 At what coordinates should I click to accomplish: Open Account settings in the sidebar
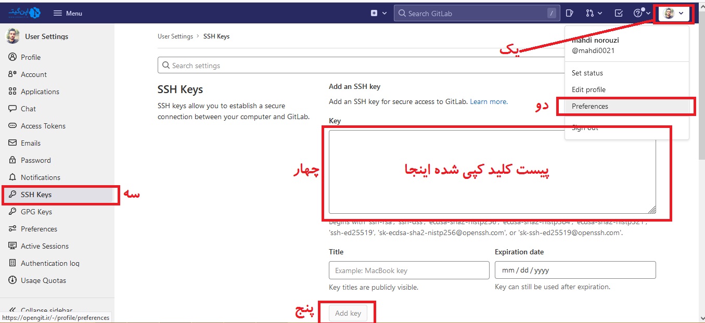[x=34, y=74]
